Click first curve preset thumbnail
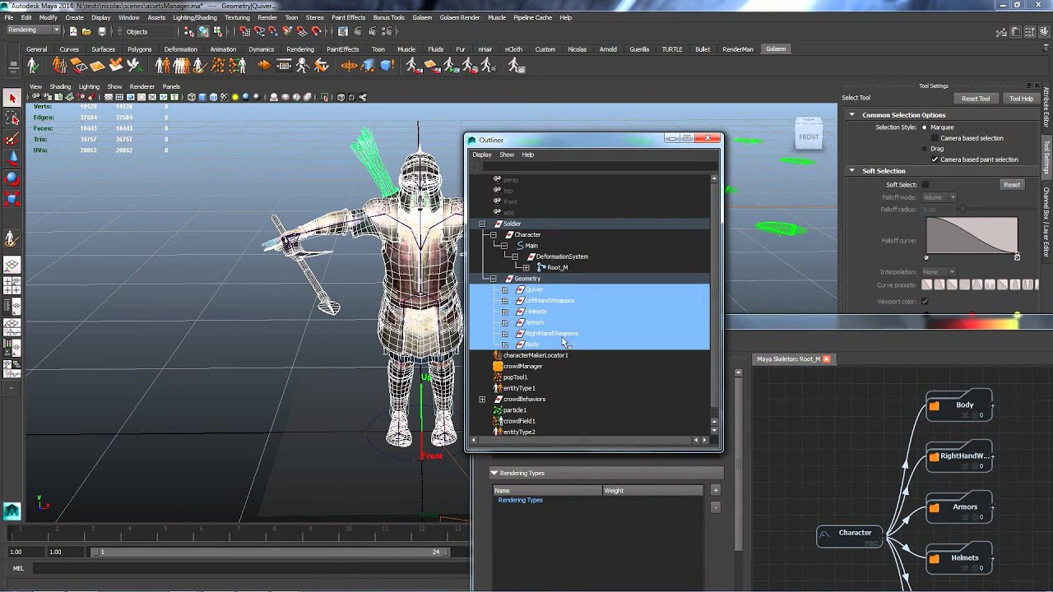Image resolution: width=1053 pixels, height=592 pixels. point(926,284)
